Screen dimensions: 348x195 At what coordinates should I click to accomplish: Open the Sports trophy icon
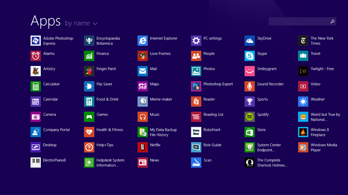pos(250,102)
